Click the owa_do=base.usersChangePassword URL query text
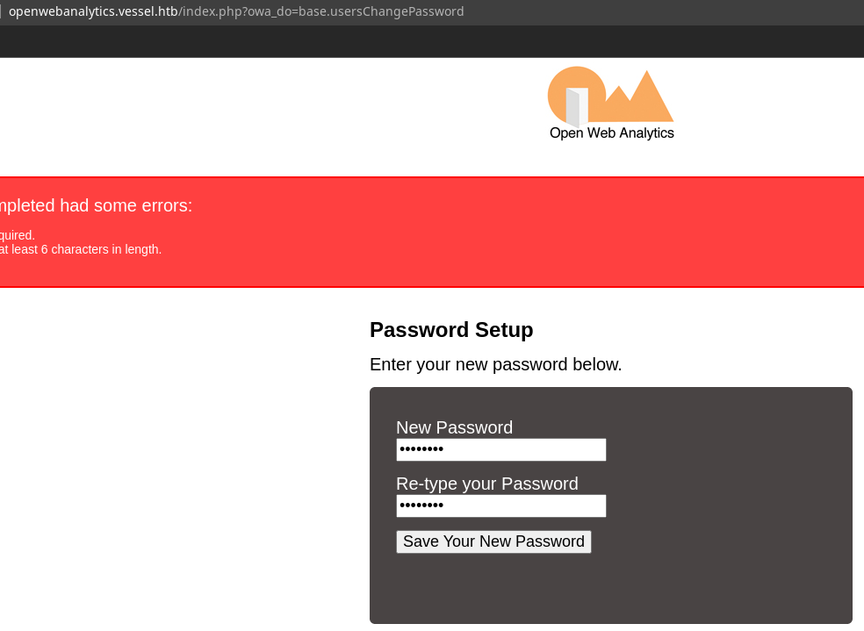 [356, 11]
